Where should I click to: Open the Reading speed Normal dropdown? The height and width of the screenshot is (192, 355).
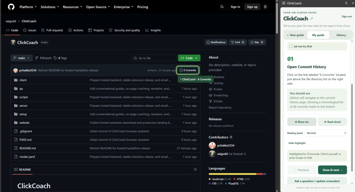(x=326, y=133)
